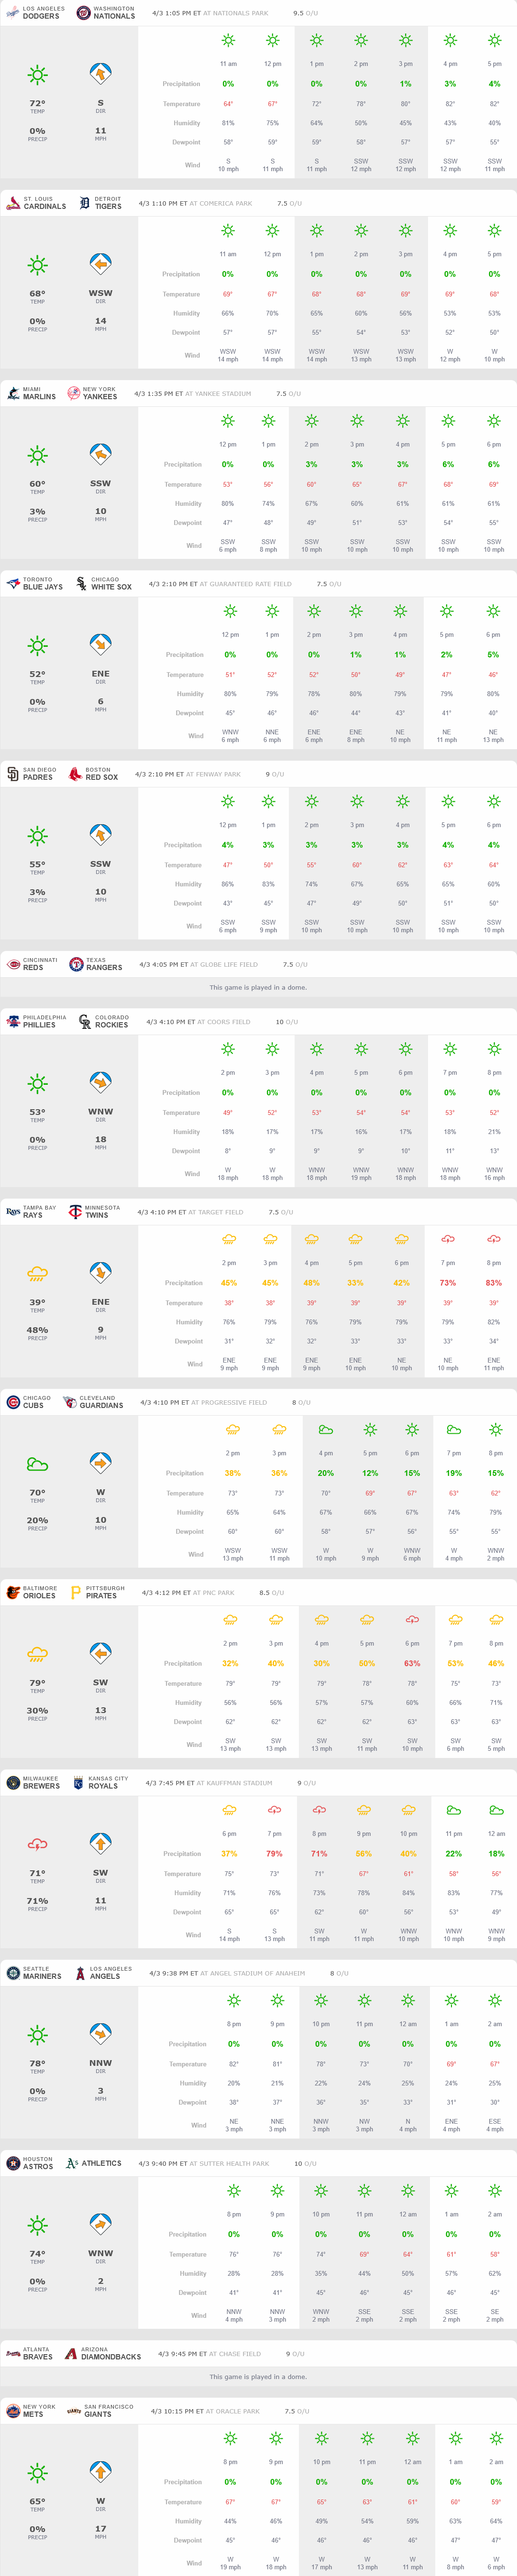Screen dimensions: 517x2576
Task: Open the Miami Marlins team link
Action: click(x=39, y=397)
